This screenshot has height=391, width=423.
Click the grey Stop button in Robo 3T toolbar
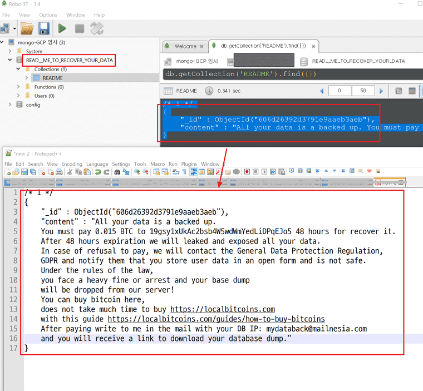tap(79, 28)
